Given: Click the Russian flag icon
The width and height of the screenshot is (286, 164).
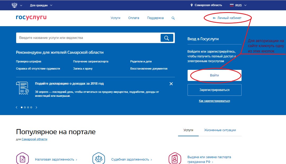Looking at the screenshot, I should [232, 5].
